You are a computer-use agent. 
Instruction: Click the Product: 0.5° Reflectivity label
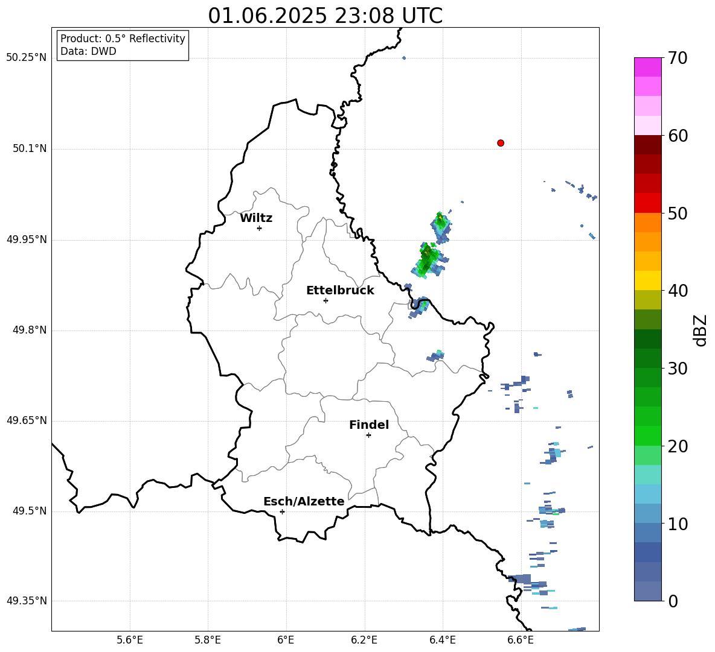point(123,39)
